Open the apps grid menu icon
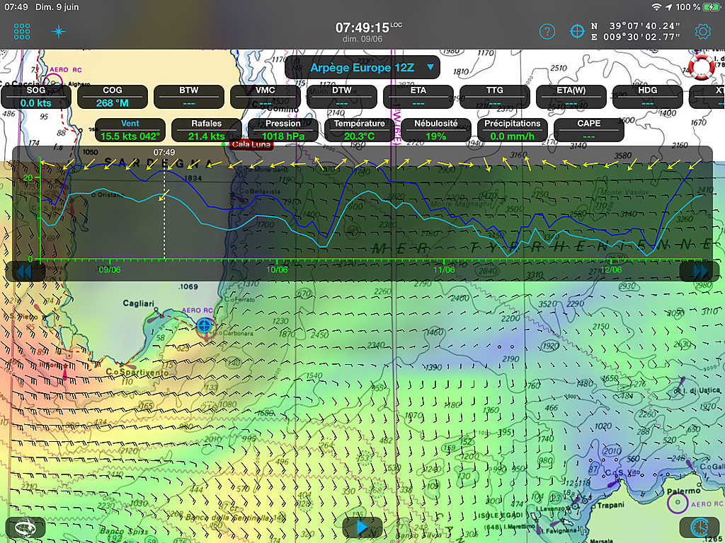The width and height of the screenshot is (725, 543). 22,31
